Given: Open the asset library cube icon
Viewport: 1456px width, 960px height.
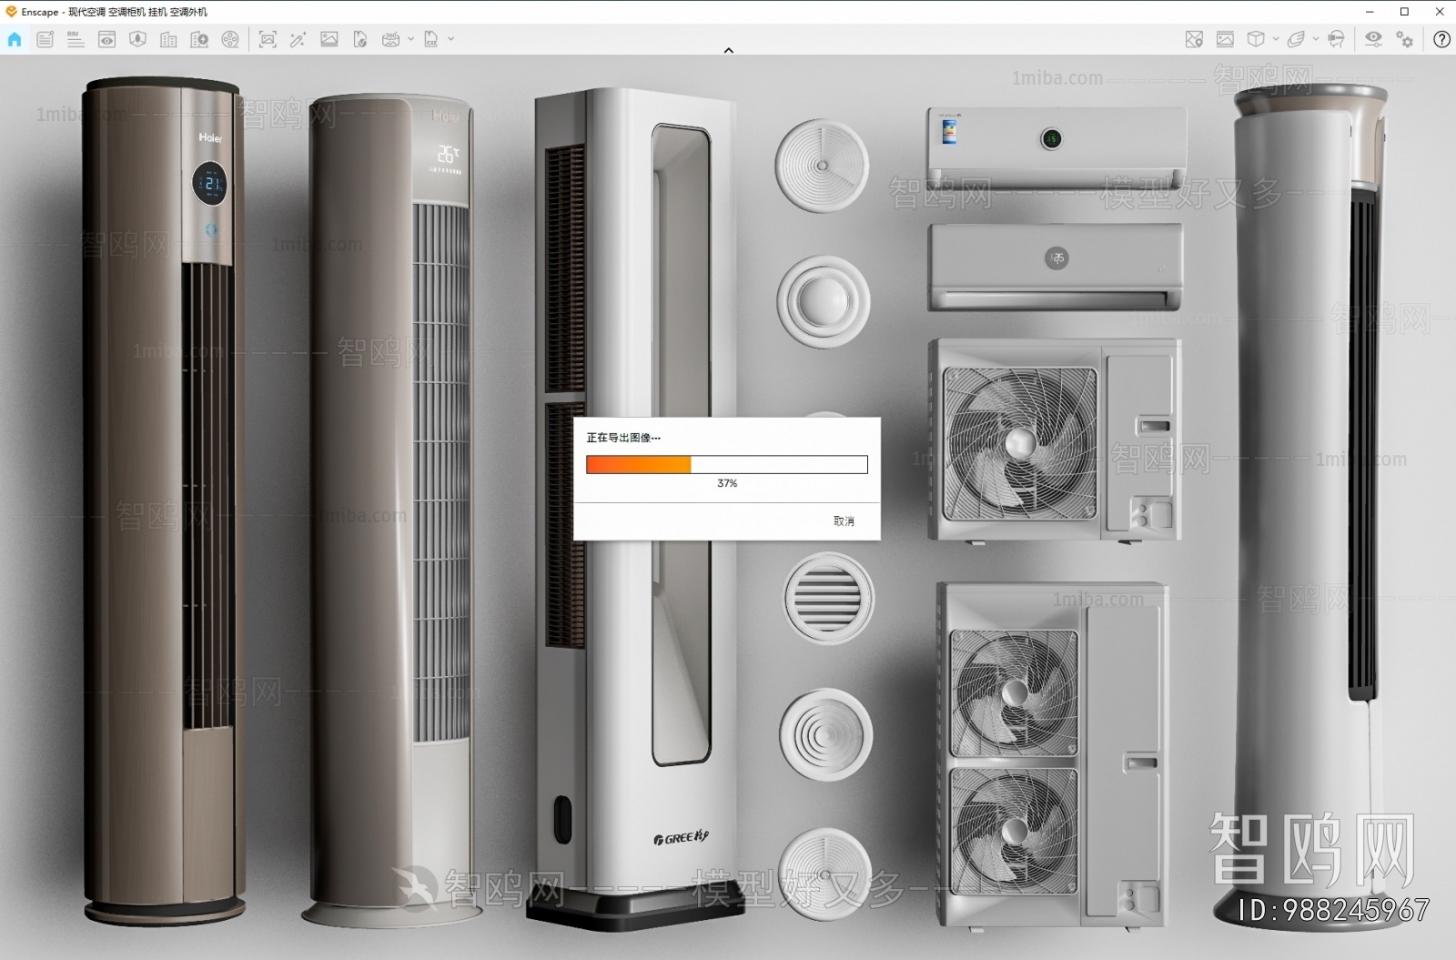Looking at the screenshot, I should 1256,39.
